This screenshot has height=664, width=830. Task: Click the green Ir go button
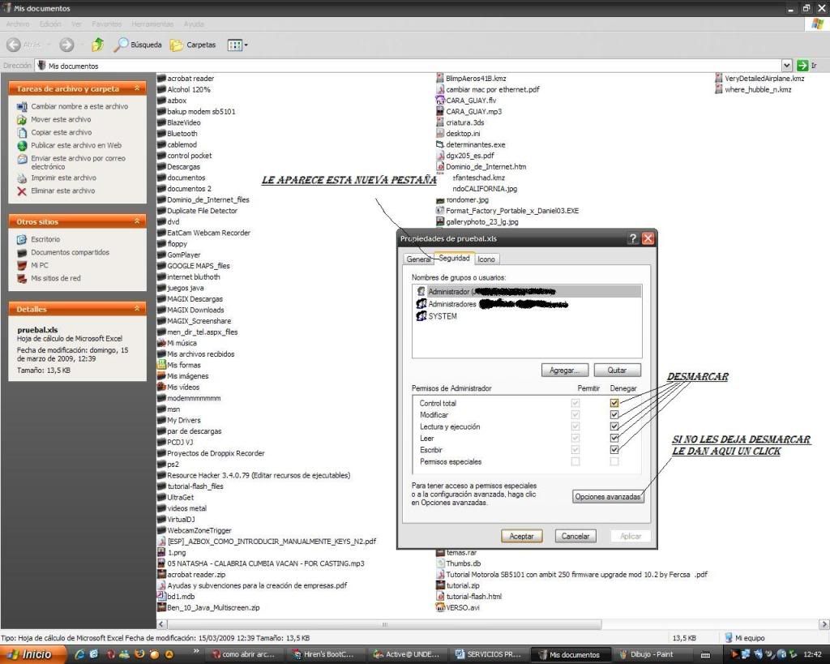point(806,66)
